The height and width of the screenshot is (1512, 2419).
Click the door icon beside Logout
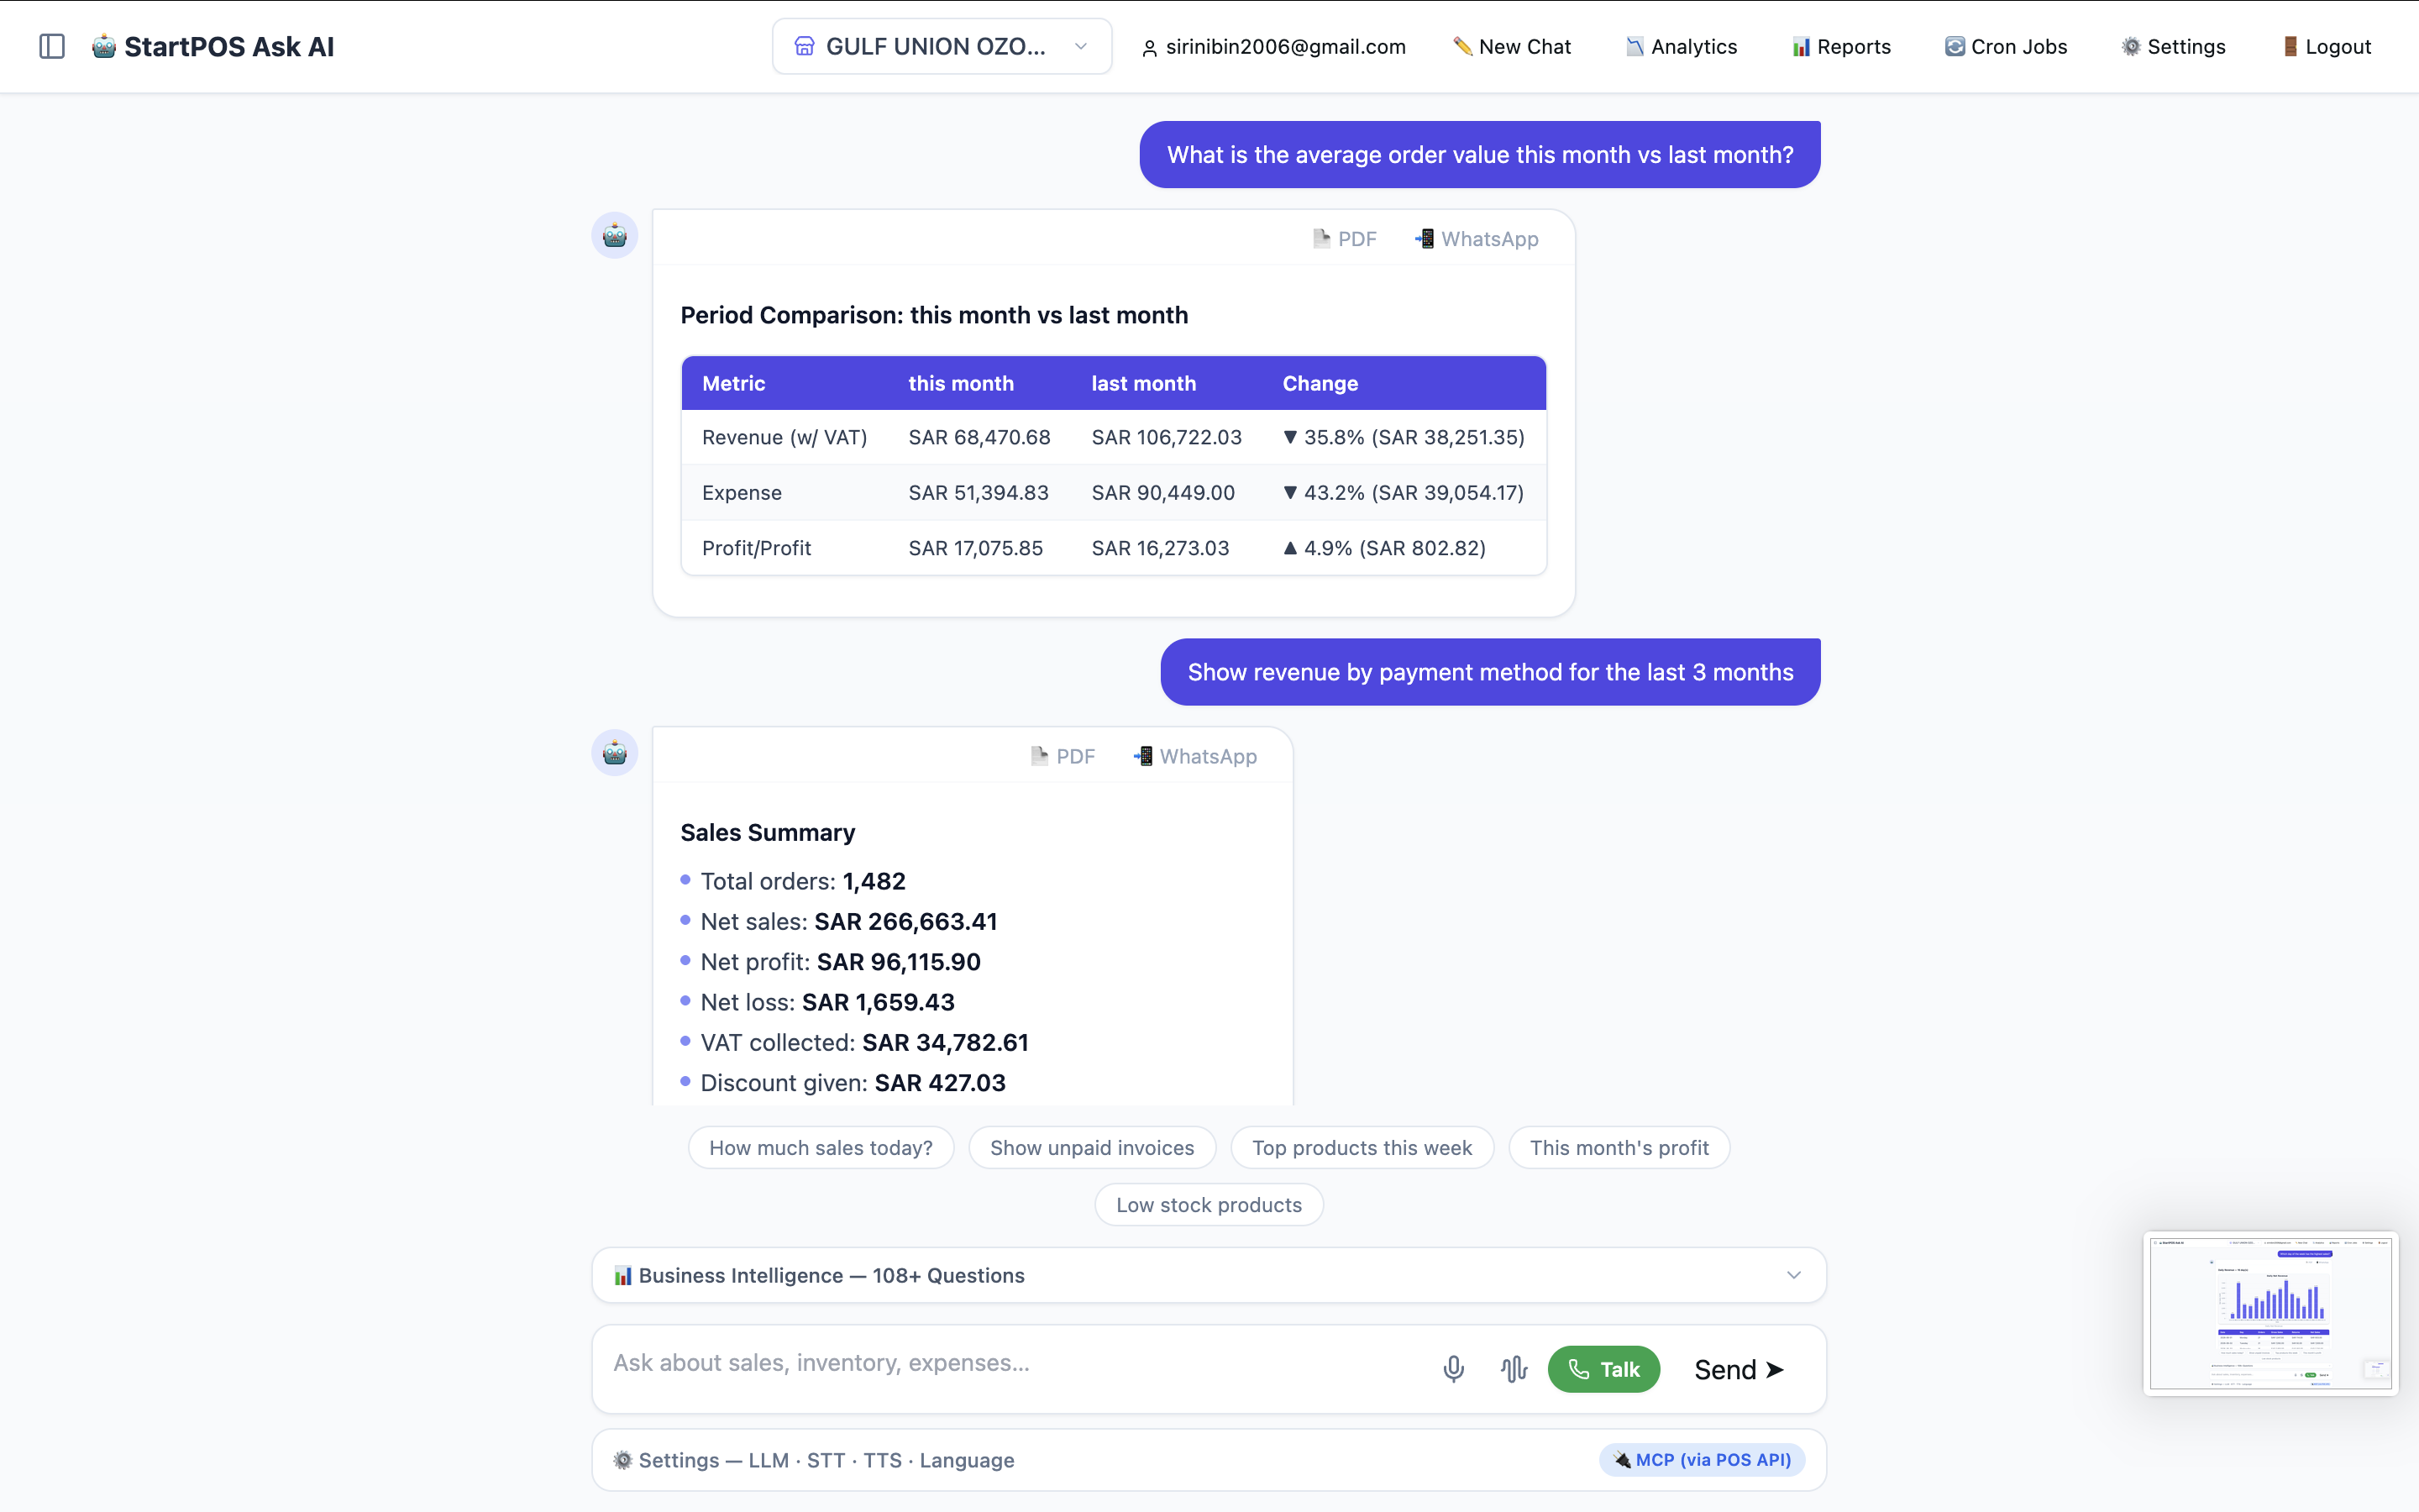point(2290,46)
